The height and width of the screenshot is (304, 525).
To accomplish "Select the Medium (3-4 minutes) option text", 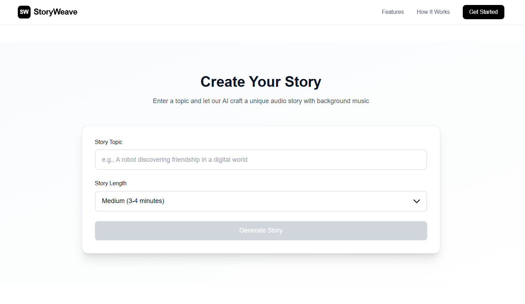I will pos(133,201).
